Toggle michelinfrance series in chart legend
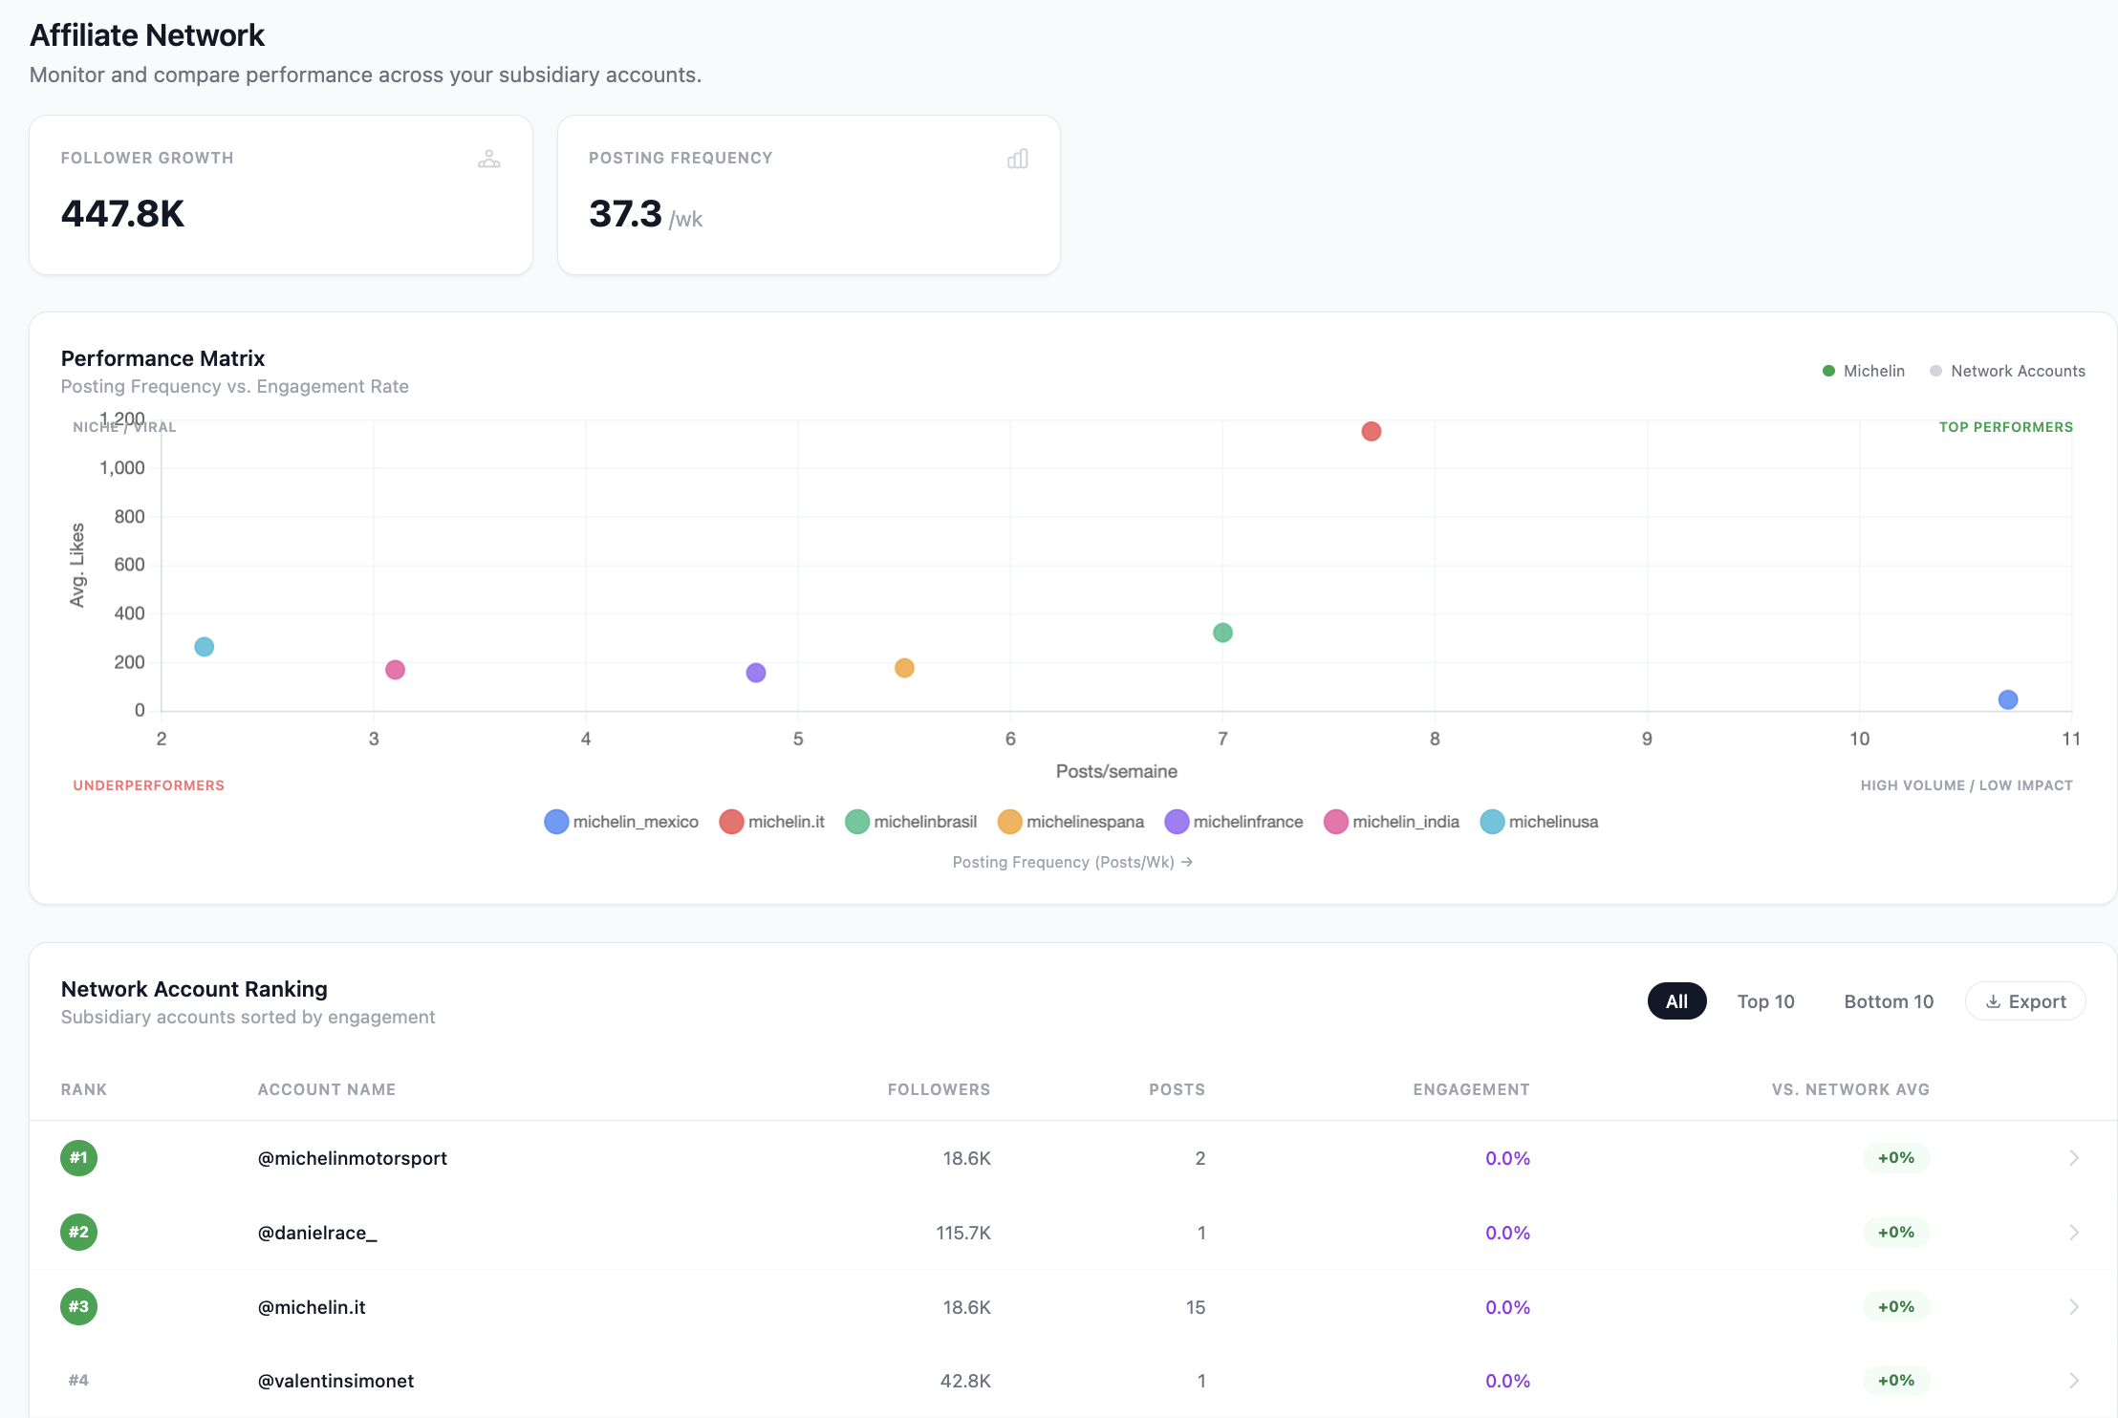 1234,822
